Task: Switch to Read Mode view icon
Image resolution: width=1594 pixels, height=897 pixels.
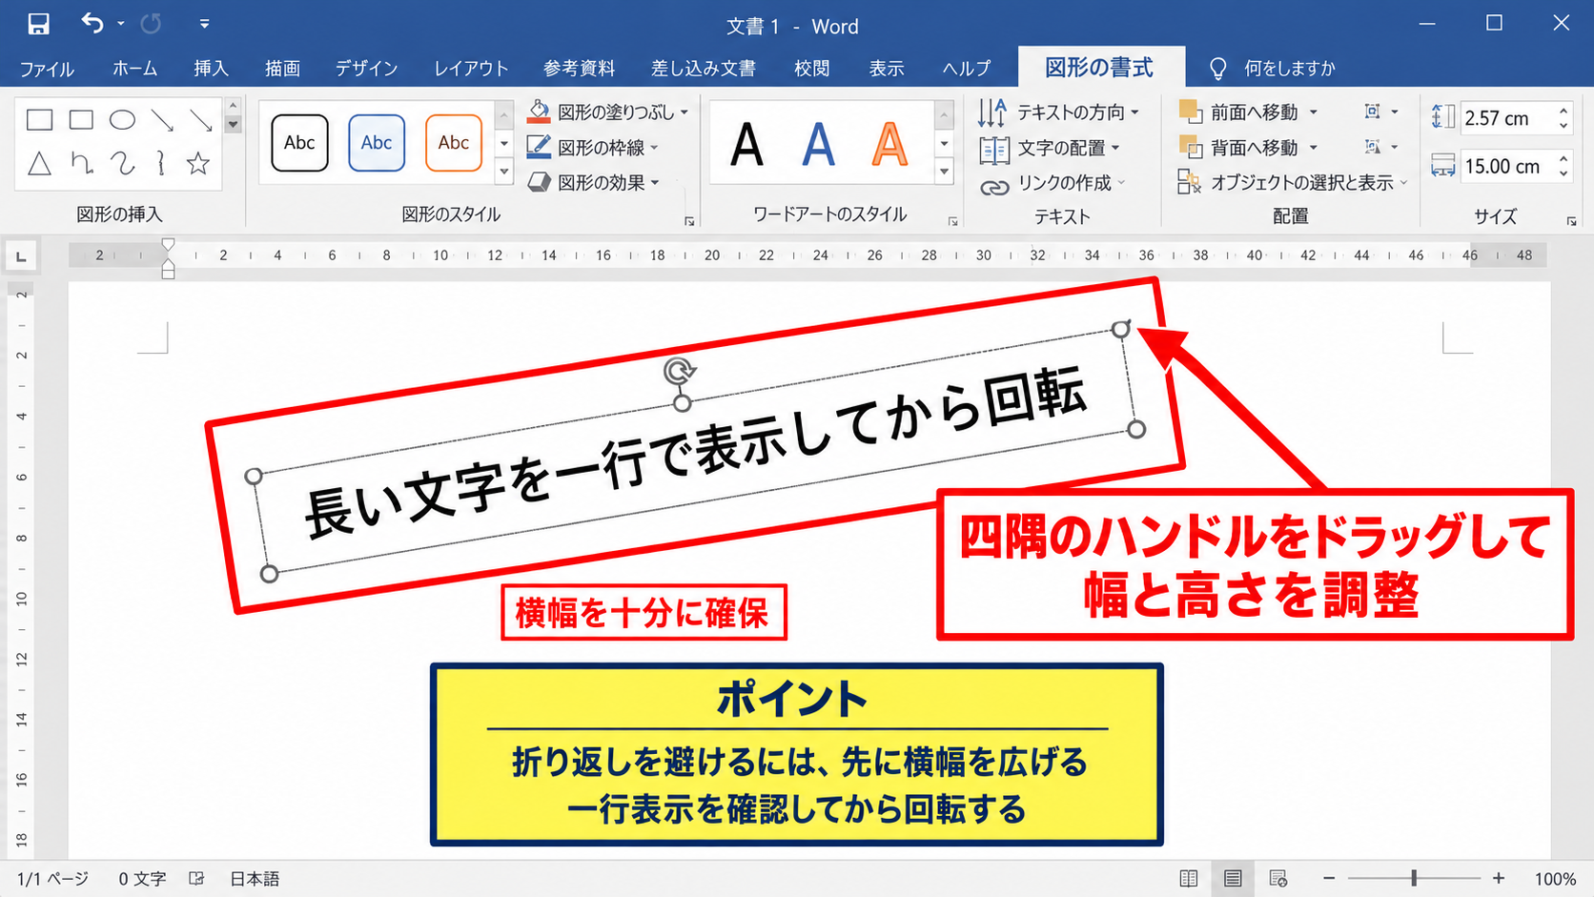Action: click(1188, 878)
